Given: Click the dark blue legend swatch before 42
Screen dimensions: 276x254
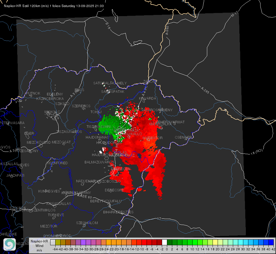Looking at the screenshot, I should click(271, 242).
